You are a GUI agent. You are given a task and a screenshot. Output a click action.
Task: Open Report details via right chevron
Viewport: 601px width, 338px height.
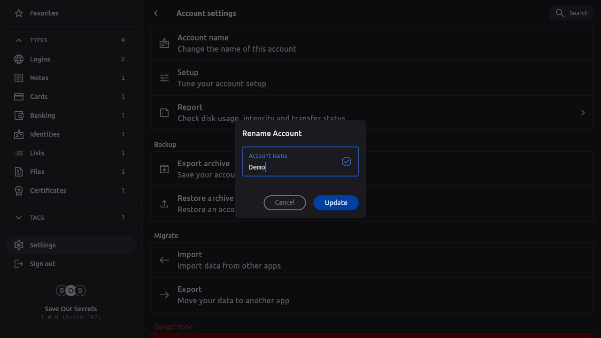pos(583,113)
